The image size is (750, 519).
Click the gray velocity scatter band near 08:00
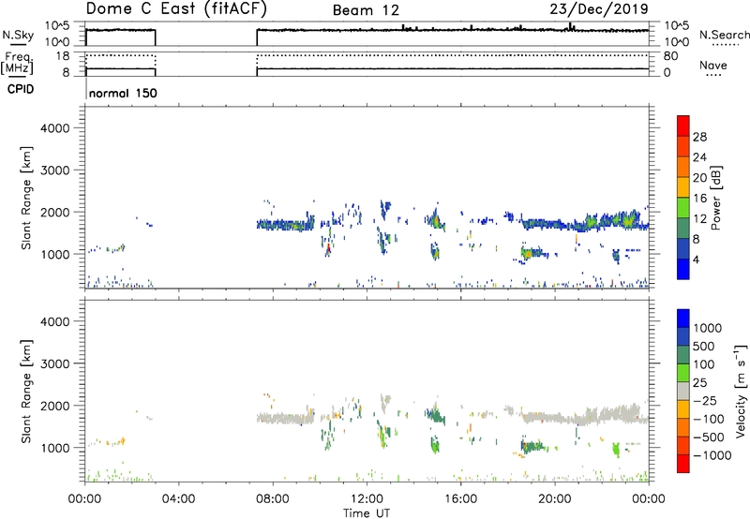pos(285,419)
